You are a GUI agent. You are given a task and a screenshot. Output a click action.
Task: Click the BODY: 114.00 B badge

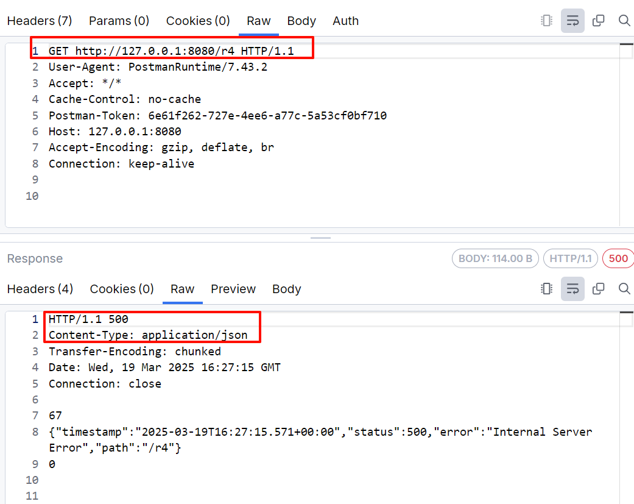(x=495, y=258)
